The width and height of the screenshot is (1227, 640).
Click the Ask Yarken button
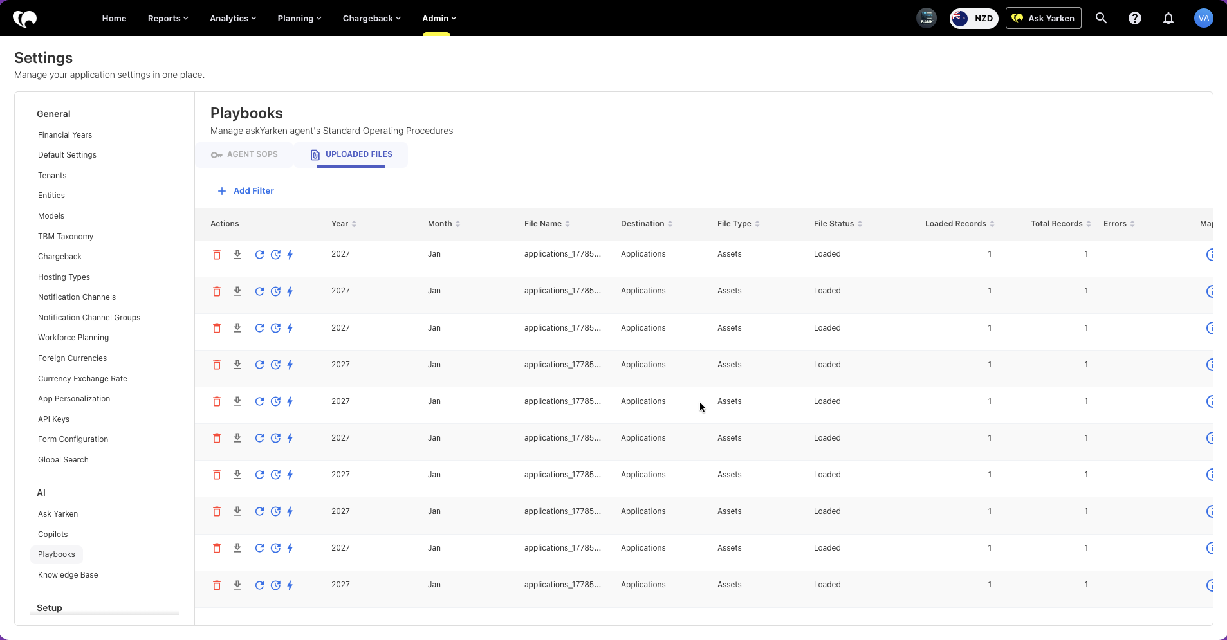click(x=1043, y=18)
